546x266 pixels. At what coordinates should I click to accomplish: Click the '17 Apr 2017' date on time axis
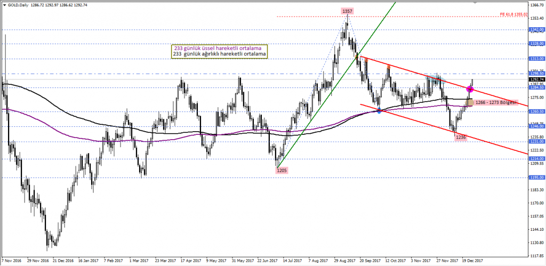click(x=191, y=261)
